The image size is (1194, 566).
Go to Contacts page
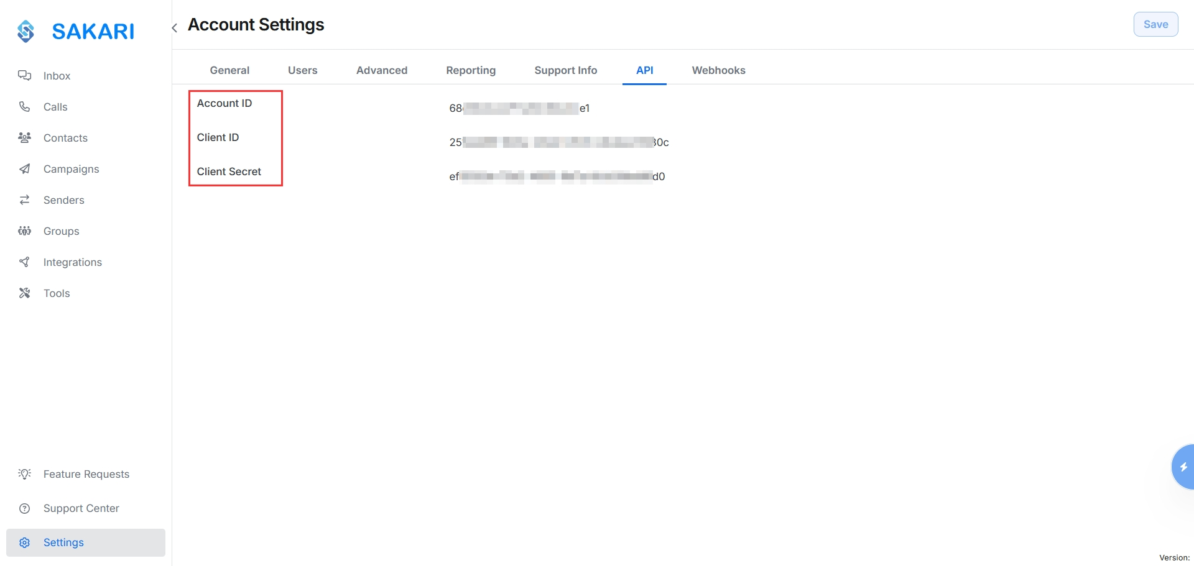coord(65,138)
